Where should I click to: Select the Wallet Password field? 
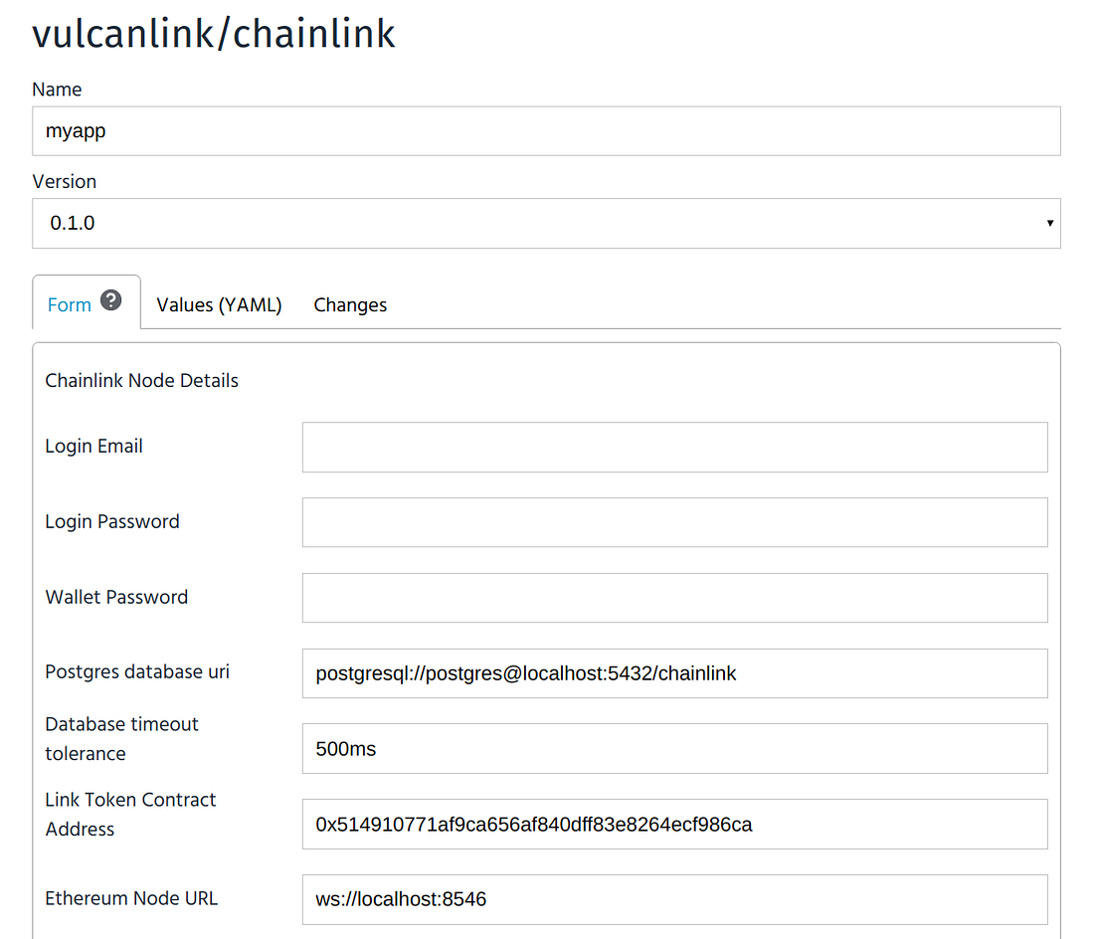674,597
